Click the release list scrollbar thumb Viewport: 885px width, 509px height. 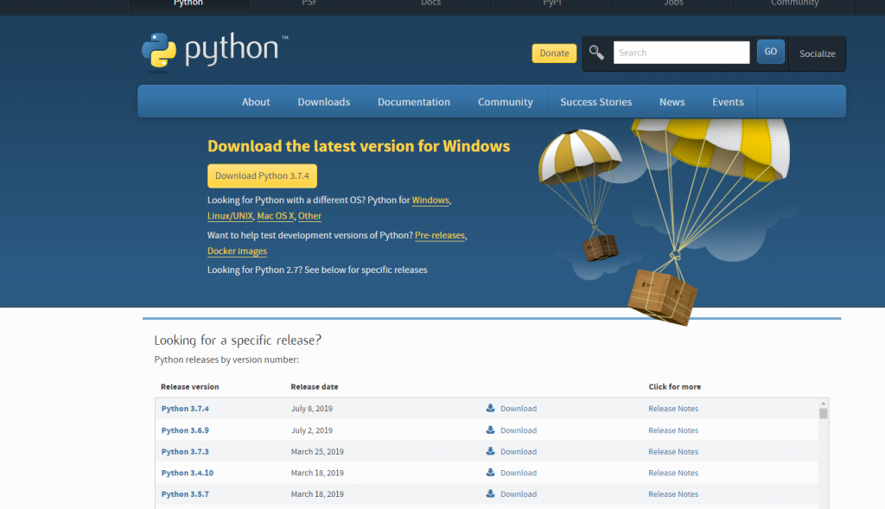tap(823, 414)
